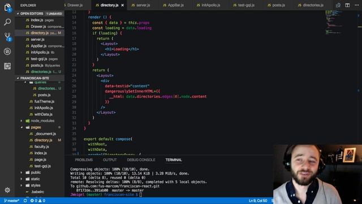This screenshot has height=204, width=362.
Task: Click the 1 UNSAVED badge
Action: click(x=54, y=14)
